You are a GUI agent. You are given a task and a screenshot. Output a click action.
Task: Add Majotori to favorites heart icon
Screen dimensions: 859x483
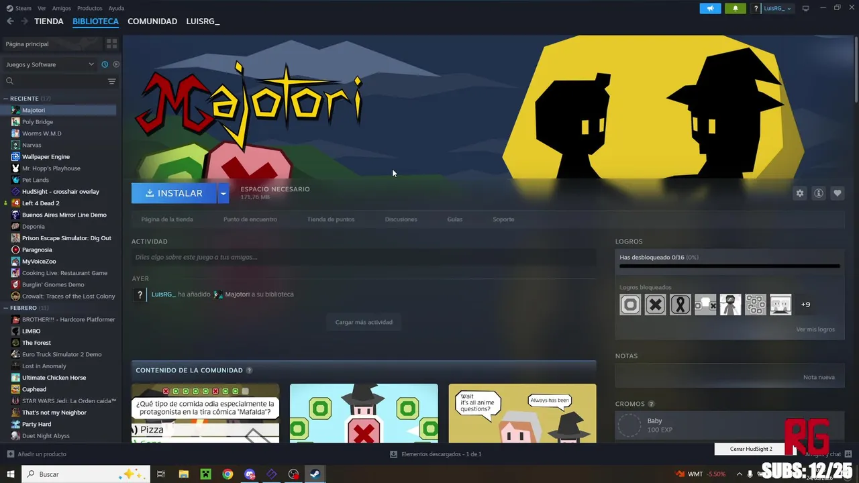837,193
